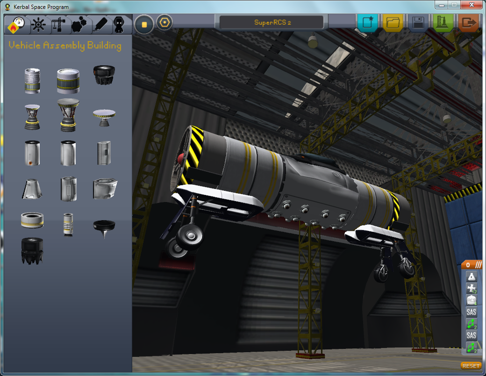
Task: Click the lower SAS icon in staging
Action: coord(472,335)
